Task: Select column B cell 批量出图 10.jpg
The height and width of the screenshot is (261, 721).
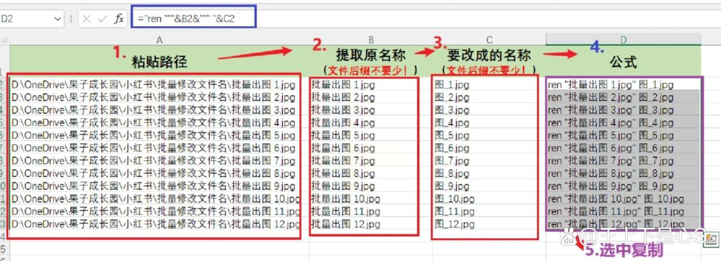Action: [x=370, y=198]
